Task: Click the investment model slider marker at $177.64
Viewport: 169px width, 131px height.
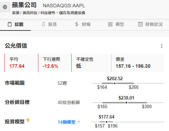Action: 106,122
